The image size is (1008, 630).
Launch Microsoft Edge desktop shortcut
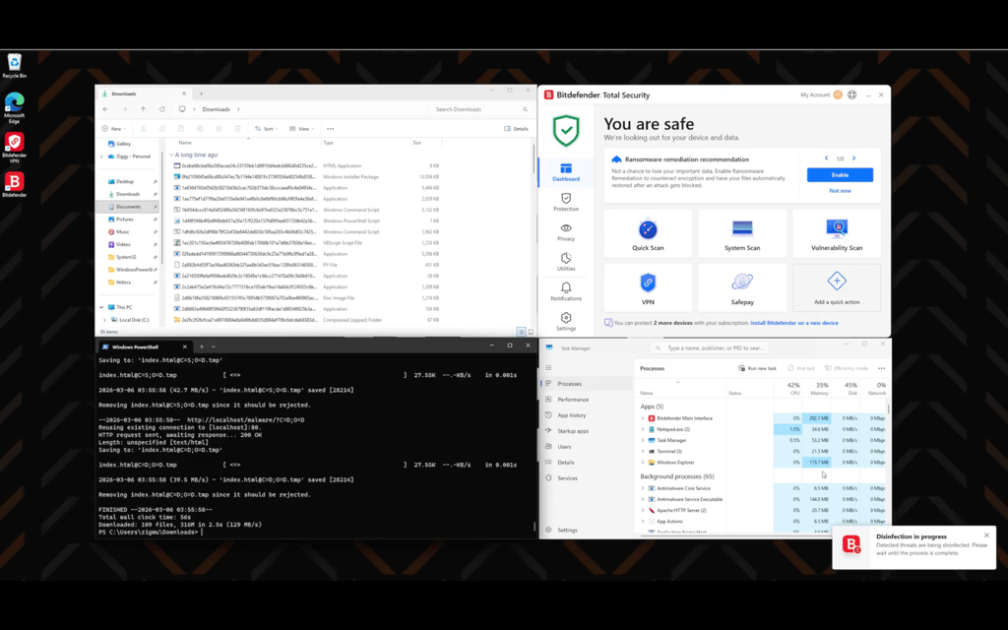(14, 107)
